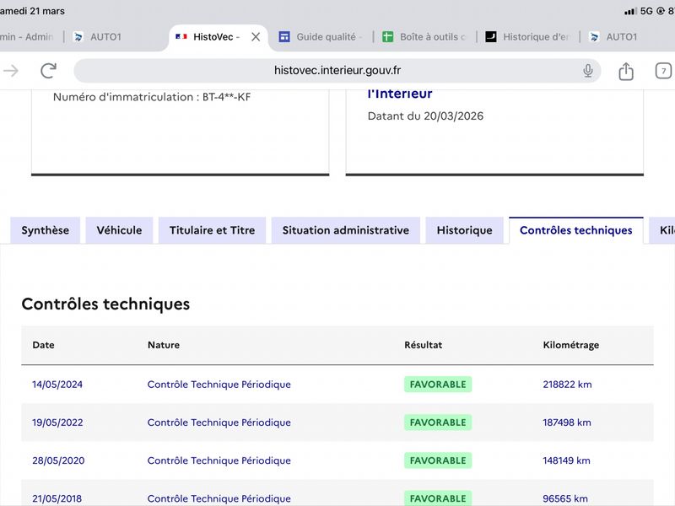The width and height of the screenshot is (675, 506).
Task: Close the HistoVec tab
Action: (256, 37)
